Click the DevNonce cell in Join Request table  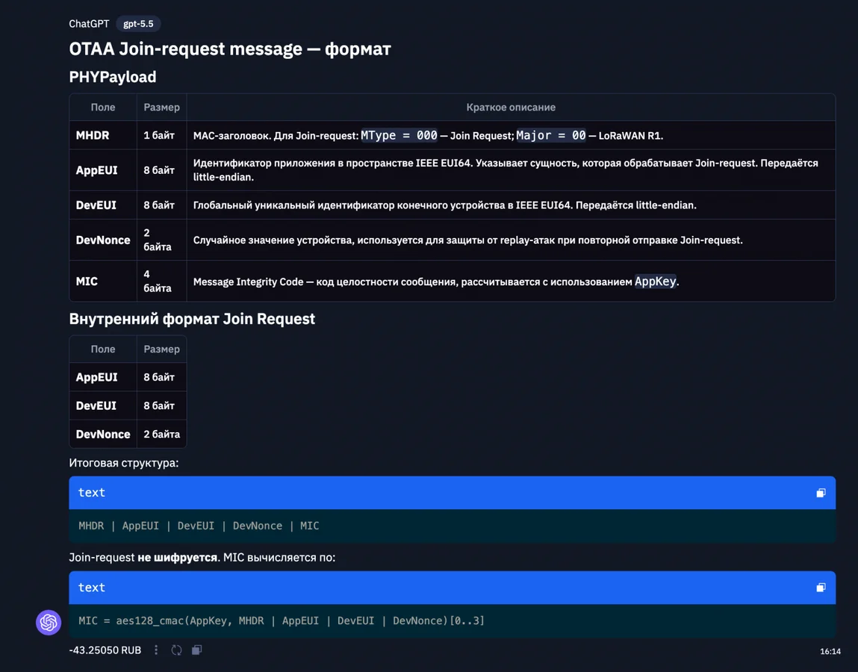103,434
